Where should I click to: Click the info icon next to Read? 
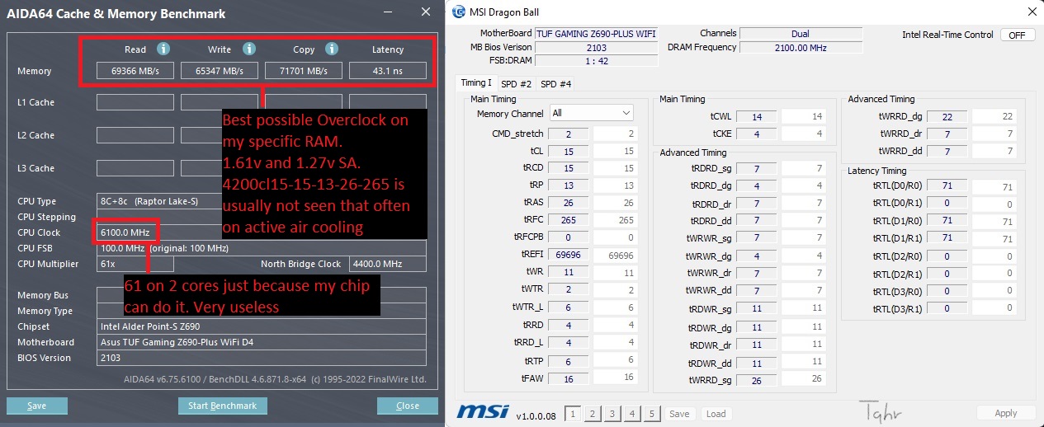[163, 49]
